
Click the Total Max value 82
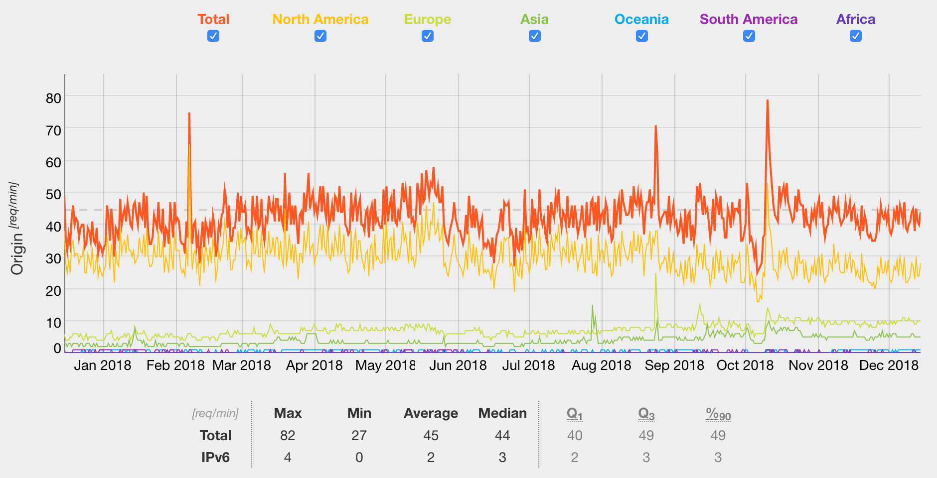pos(288,435)
